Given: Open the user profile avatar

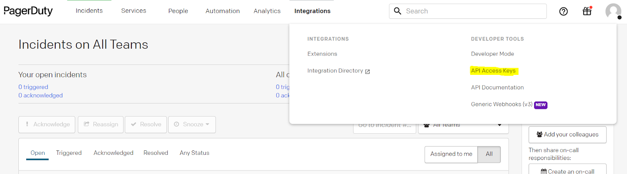Looking at the screenshot, I should tap(613, 11).
